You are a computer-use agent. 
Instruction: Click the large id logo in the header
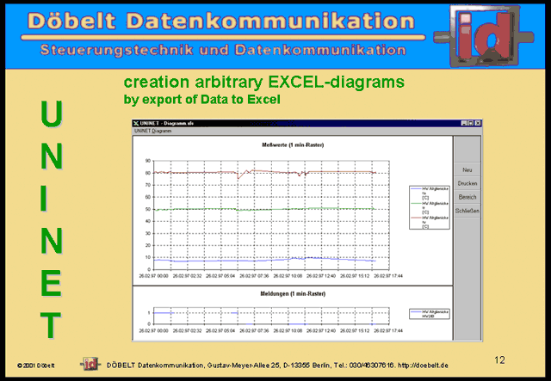484,36
